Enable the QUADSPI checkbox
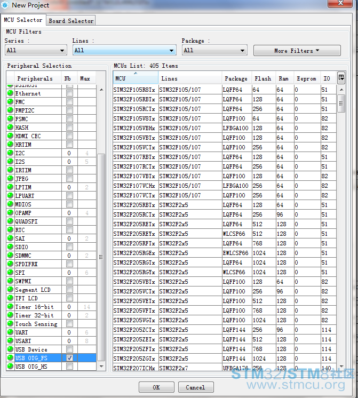This screenshot has width=358, height=398. coord(69,221)
